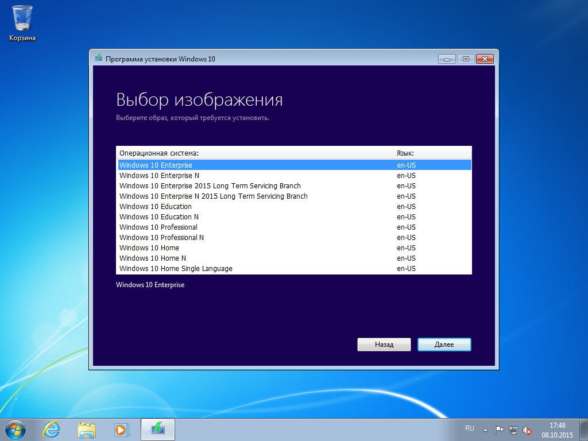The width and height of the screenshot is (588, 441).
Task: Select Windows 10 Home
Action: 295,247
